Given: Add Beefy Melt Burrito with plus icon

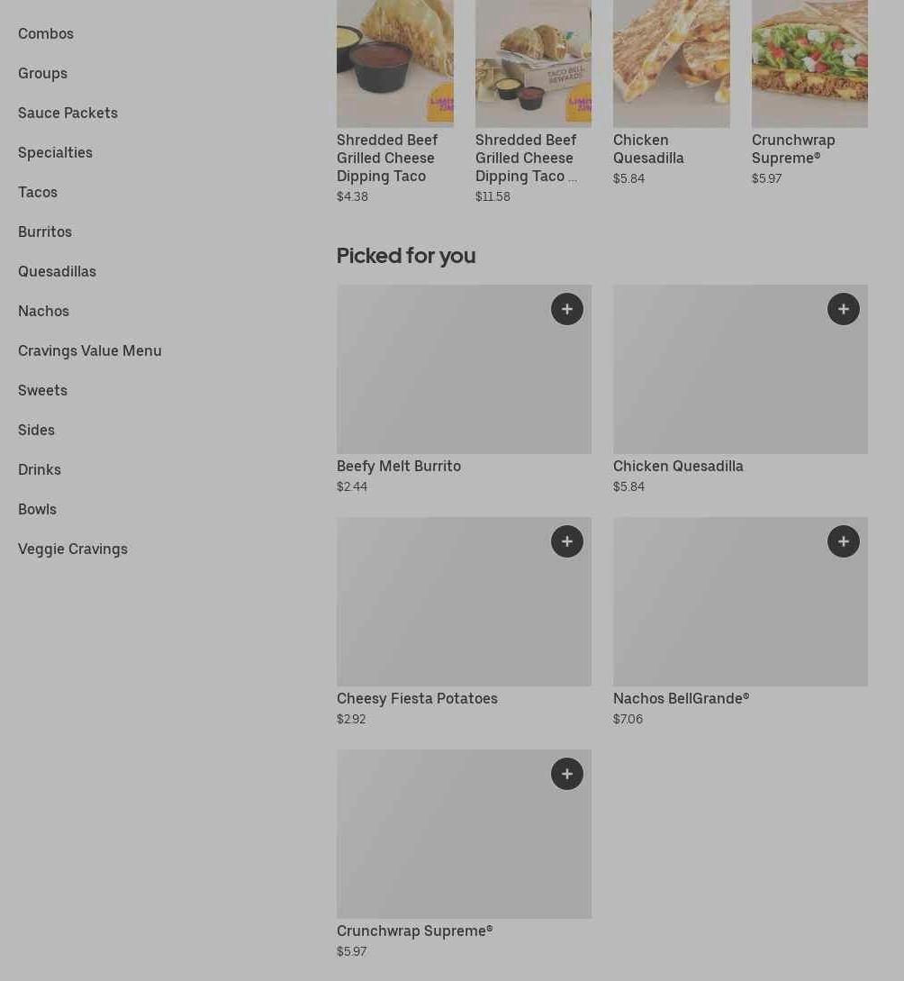Looking at the screenshot, I should (x=567, y=309).
